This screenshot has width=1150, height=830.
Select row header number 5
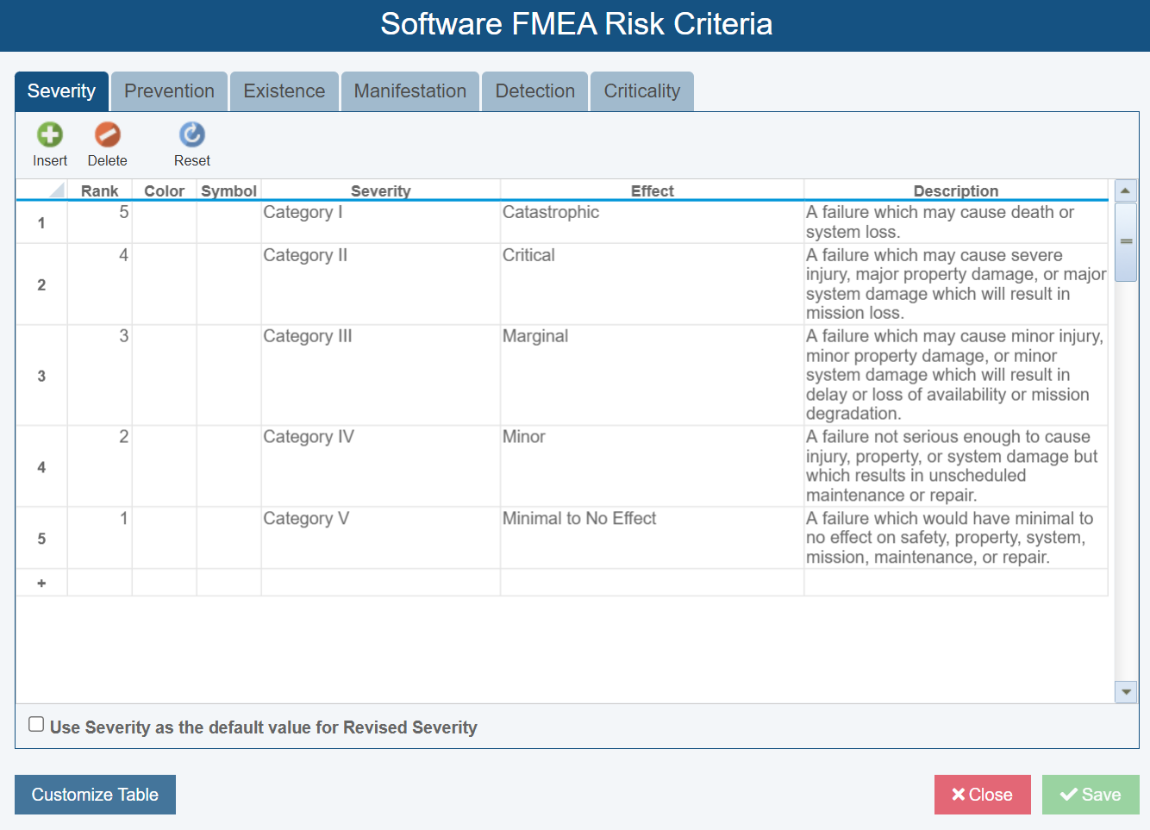click(41, 538)
